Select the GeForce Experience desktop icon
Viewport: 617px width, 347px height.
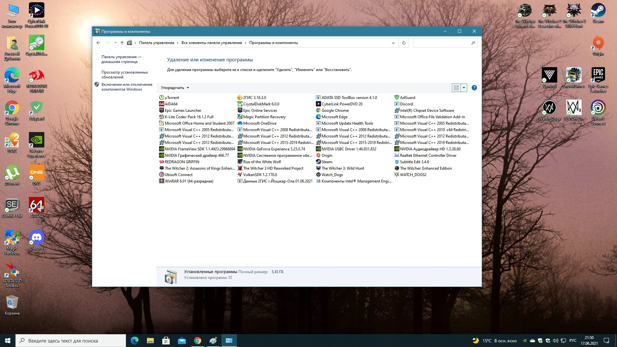pos(36,145)
